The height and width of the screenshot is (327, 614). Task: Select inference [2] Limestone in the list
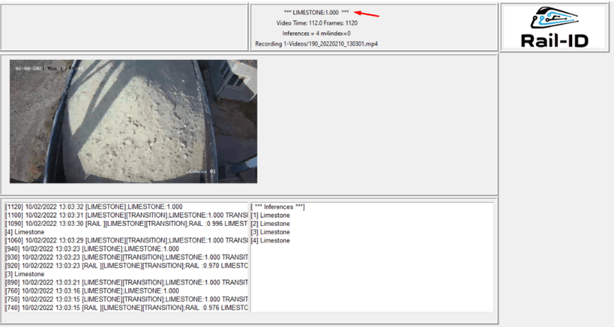coord(271,224)
